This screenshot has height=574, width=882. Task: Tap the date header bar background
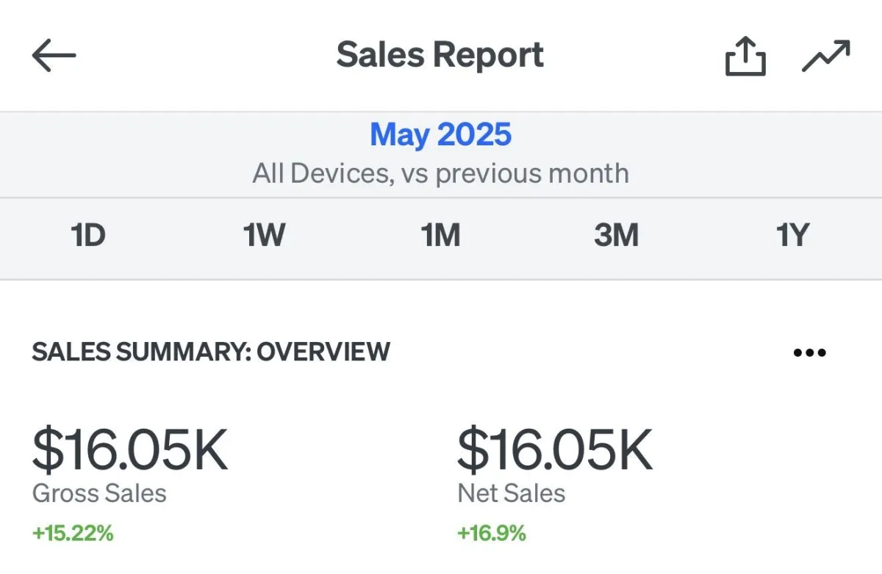click(x=441, y=154)
